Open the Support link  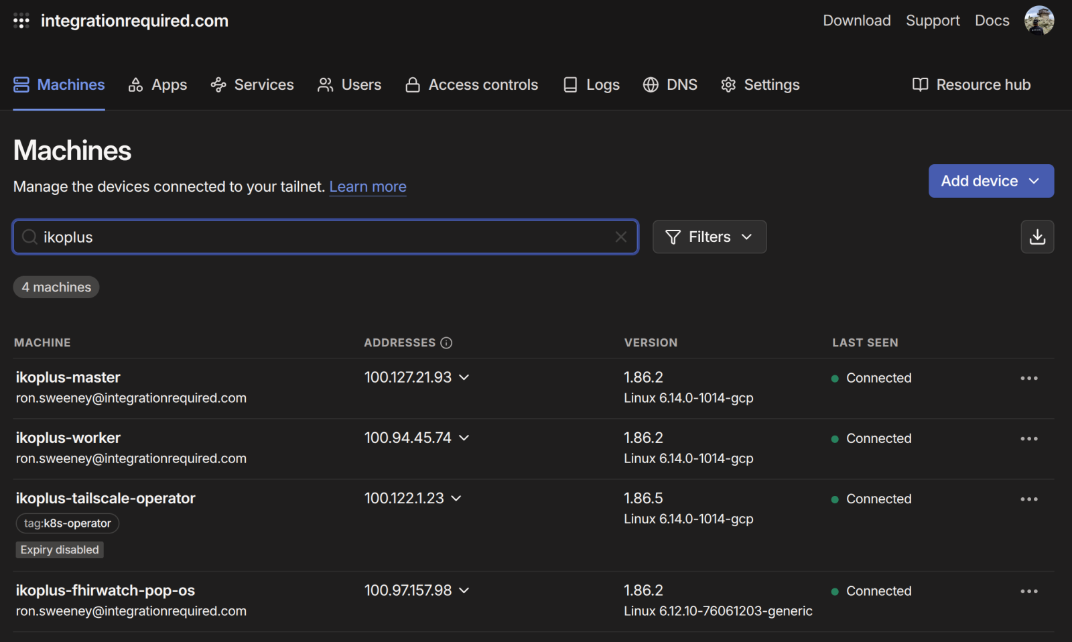click(933, 20)
